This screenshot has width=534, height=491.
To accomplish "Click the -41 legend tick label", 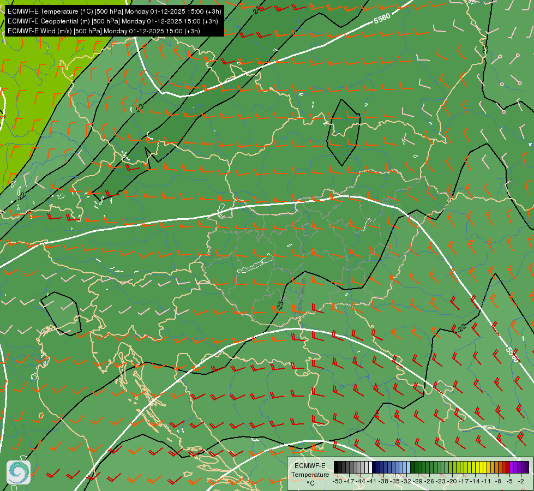I will click(x=371, y=482).
